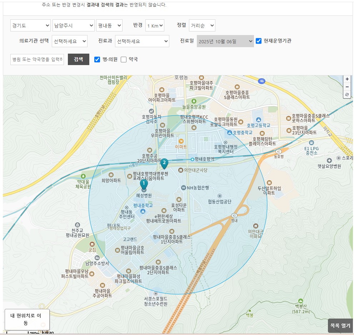Open the 반경 radius dropdown showing 1 Km
354x335 pixels.
(x=155, y=25)
